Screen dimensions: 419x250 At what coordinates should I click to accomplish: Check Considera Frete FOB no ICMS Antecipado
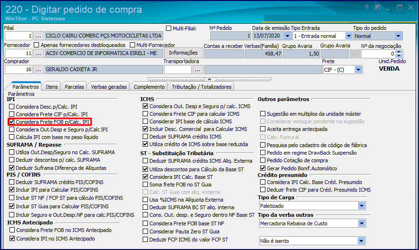point(12,230)
